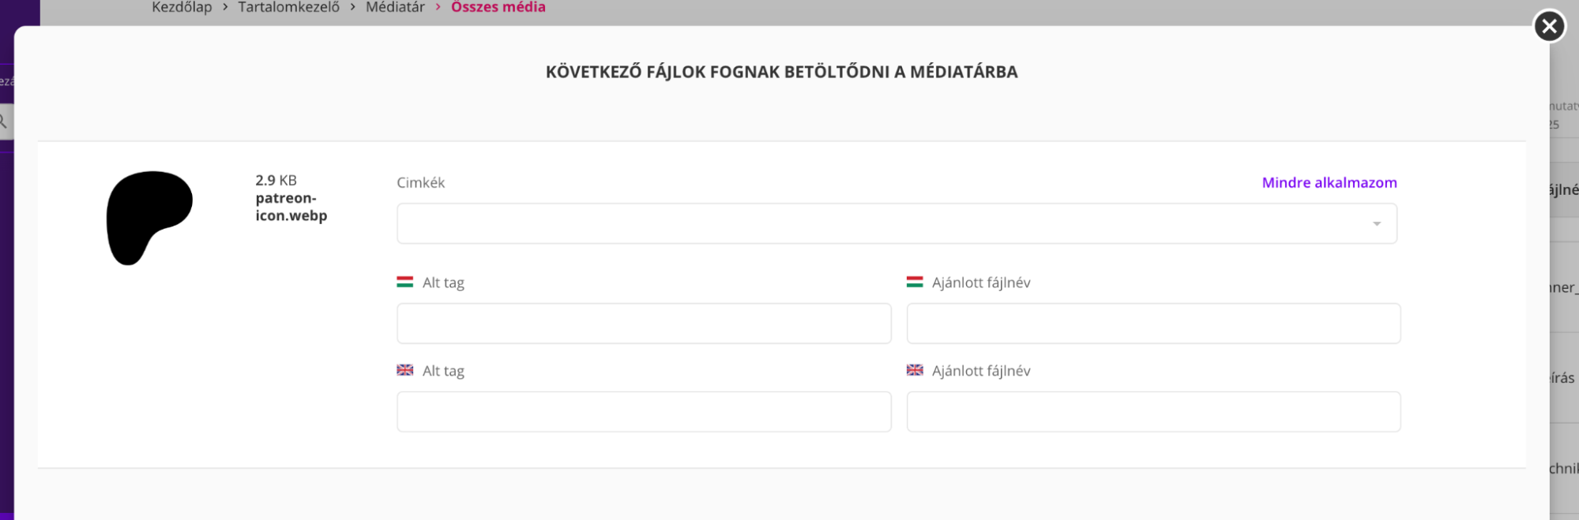The height and width of the screenshot is (520, 1579).
Task: Click the Patreon icon image preview
Action: click(x=149, y=217)
